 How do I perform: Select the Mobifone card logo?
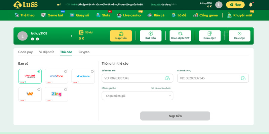tap(56, 76)
